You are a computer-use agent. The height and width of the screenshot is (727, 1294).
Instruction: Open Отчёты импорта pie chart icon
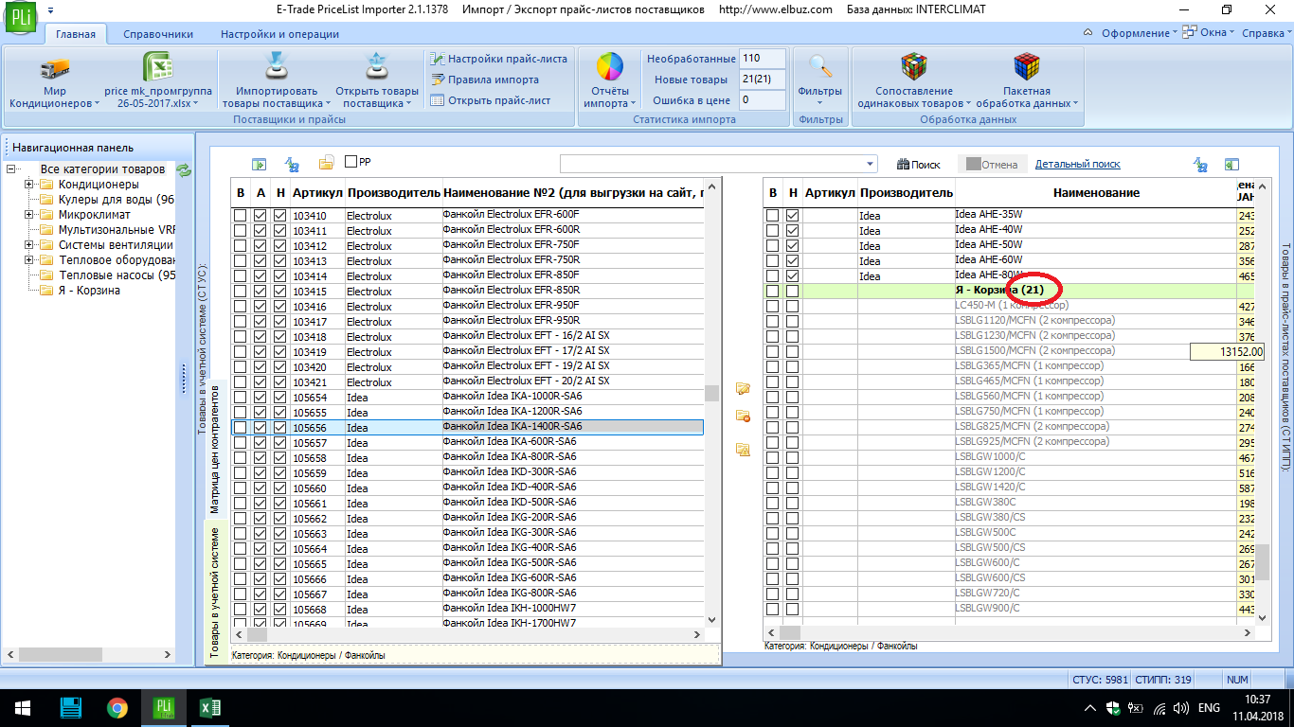point(609,67)
